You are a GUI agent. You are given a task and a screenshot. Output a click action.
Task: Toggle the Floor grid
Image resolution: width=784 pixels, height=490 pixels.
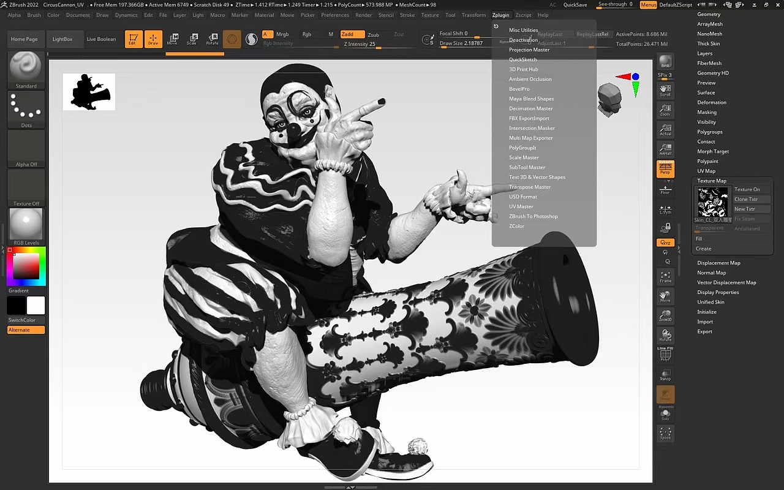pyautogui.click(x=665, y=189)
